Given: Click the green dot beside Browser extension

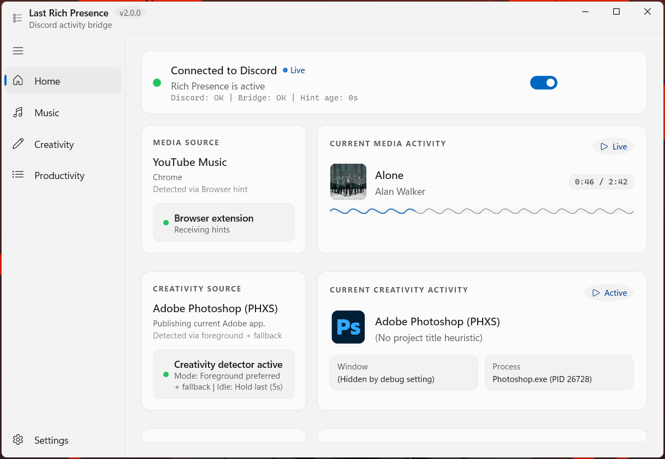Looking at the screenshot, I should click(x=166, y=223).
